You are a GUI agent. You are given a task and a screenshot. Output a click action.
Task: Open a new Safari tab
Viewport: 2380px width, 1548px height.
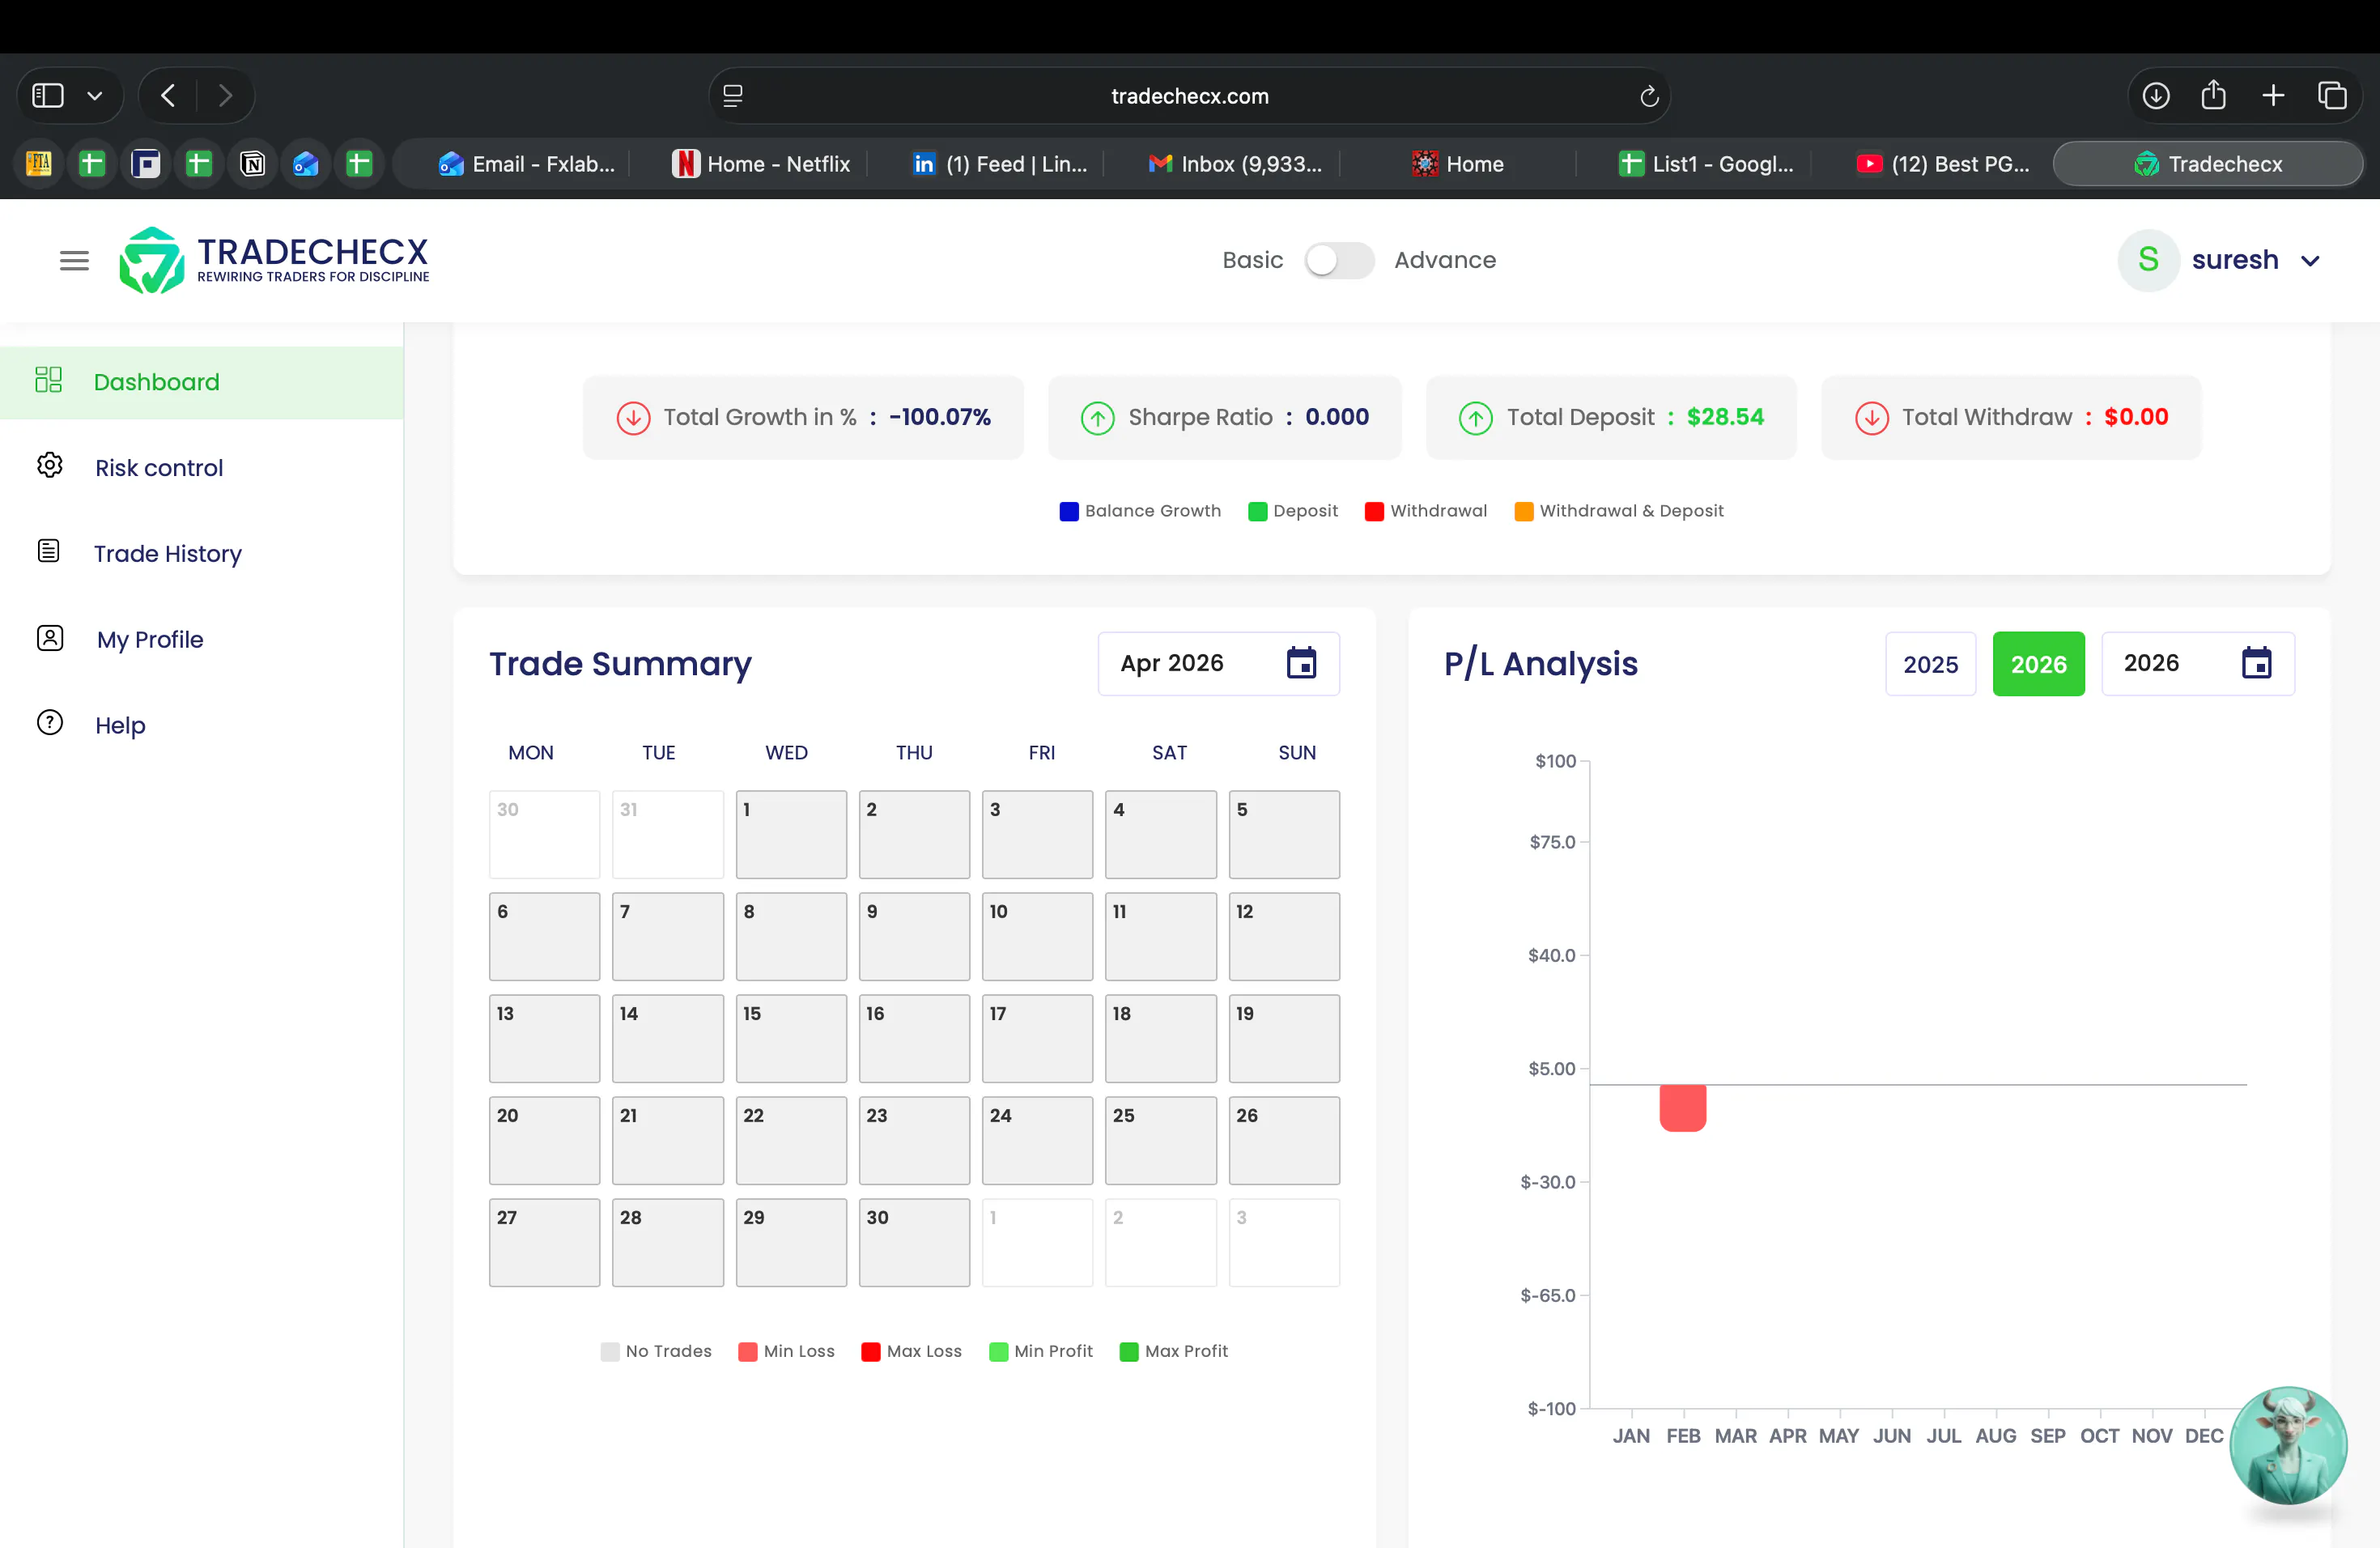pyautogui.click(x=2273, y=96)
